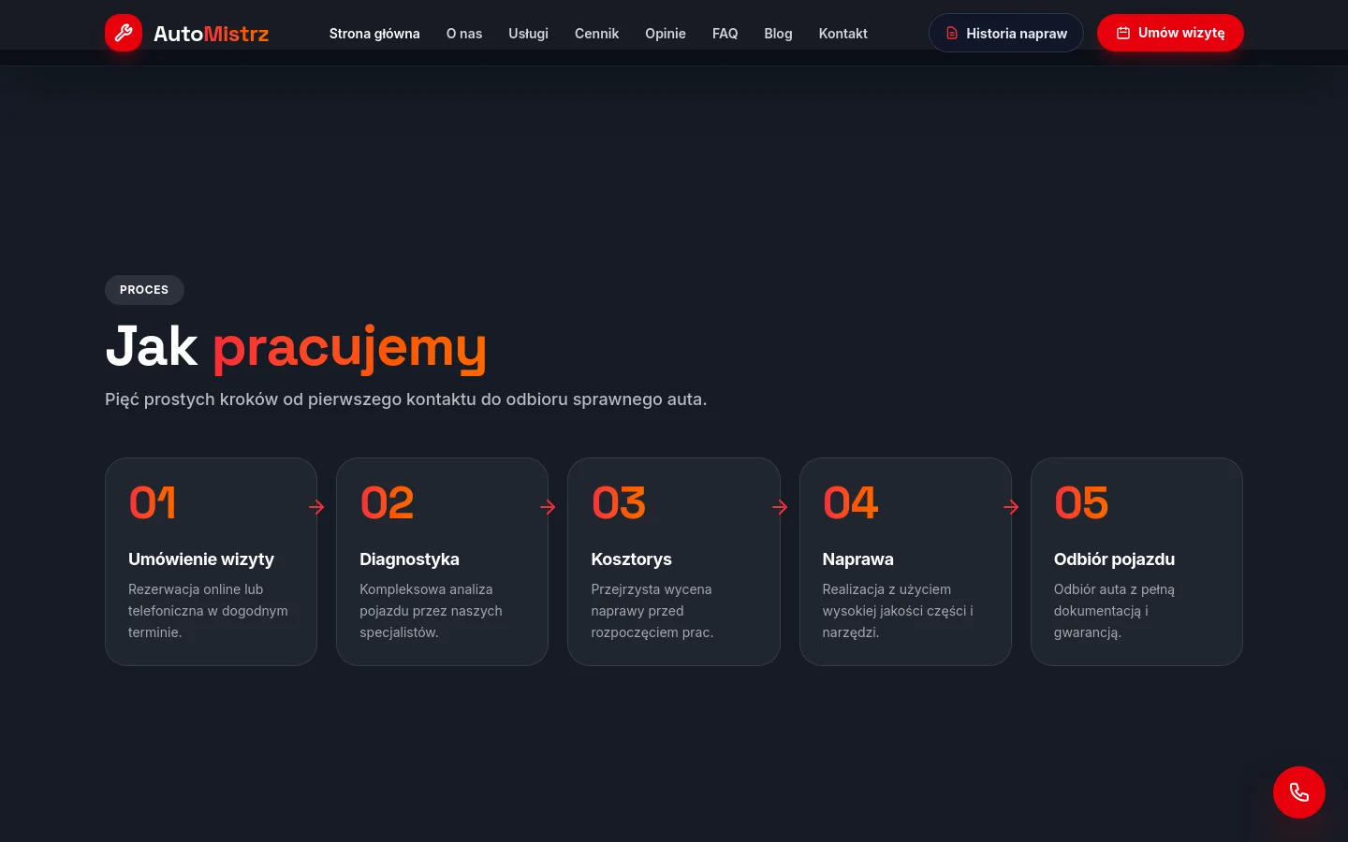Select the Kosztorys step title
Viewport: 1348px width, 842px height.
pyautogui.click(x=631, y=559)
